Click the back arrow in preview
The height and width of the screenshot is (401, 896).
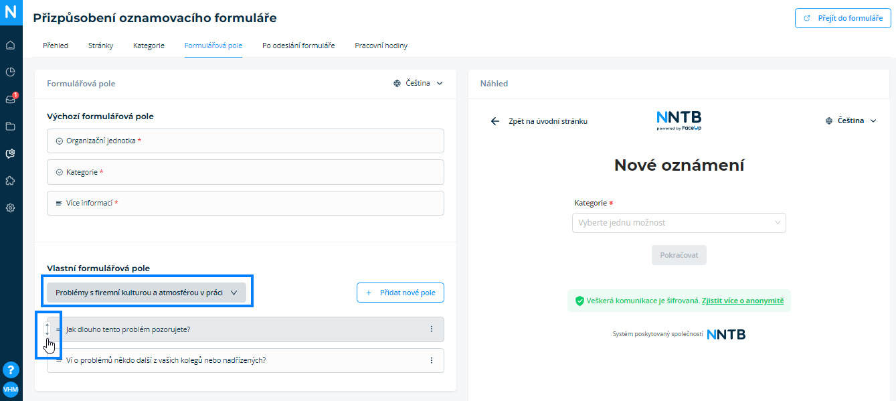pos(495,121)
